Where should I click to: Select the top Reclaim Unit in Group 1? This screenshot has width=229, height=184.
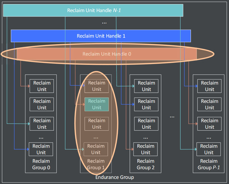(97, 86)
